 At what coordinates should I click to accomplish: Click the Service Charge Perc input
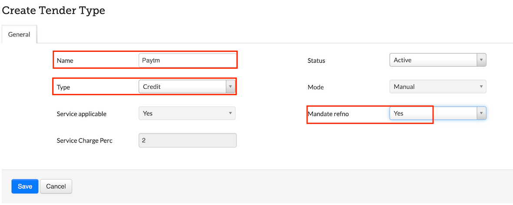click(187, 141)
